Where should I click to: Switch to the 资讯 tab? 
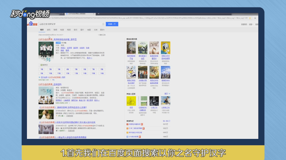click(x=49, y=30)
